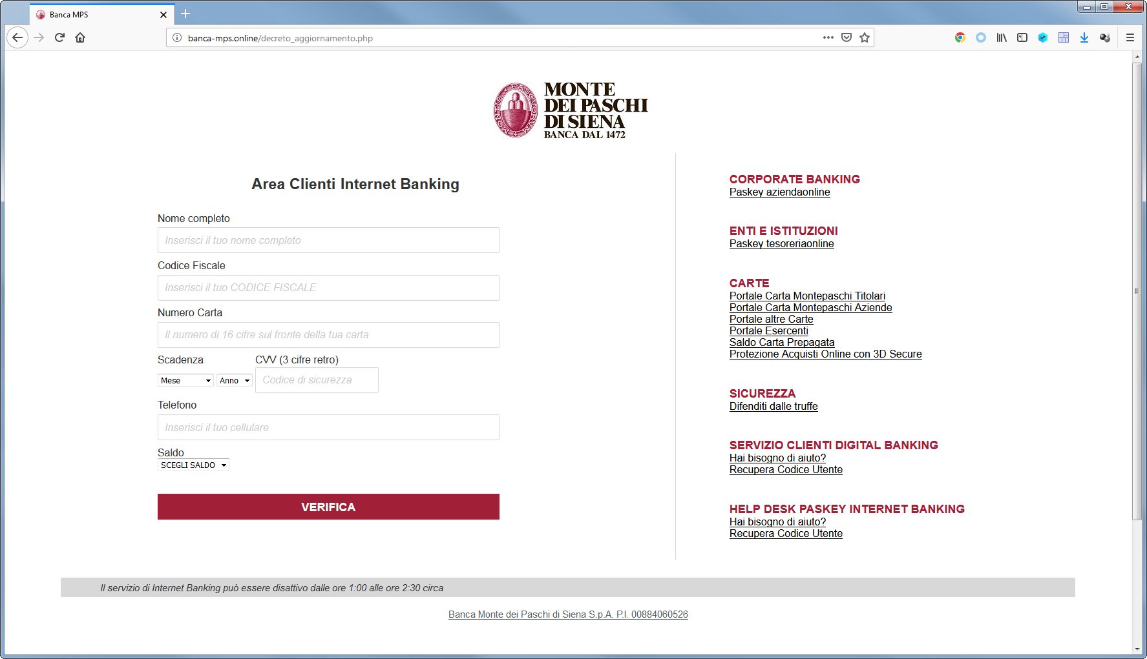Open Portale Carta Montepaschi Aziende link
The width and height of the screenshot is (1147, 659).
(x=810, y=307)
